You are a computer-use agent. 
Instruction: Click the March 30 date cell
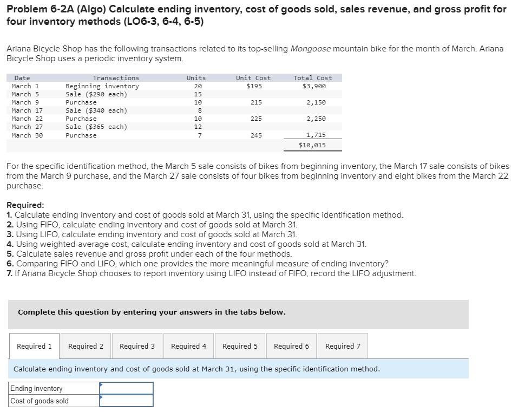coord(27,135)
